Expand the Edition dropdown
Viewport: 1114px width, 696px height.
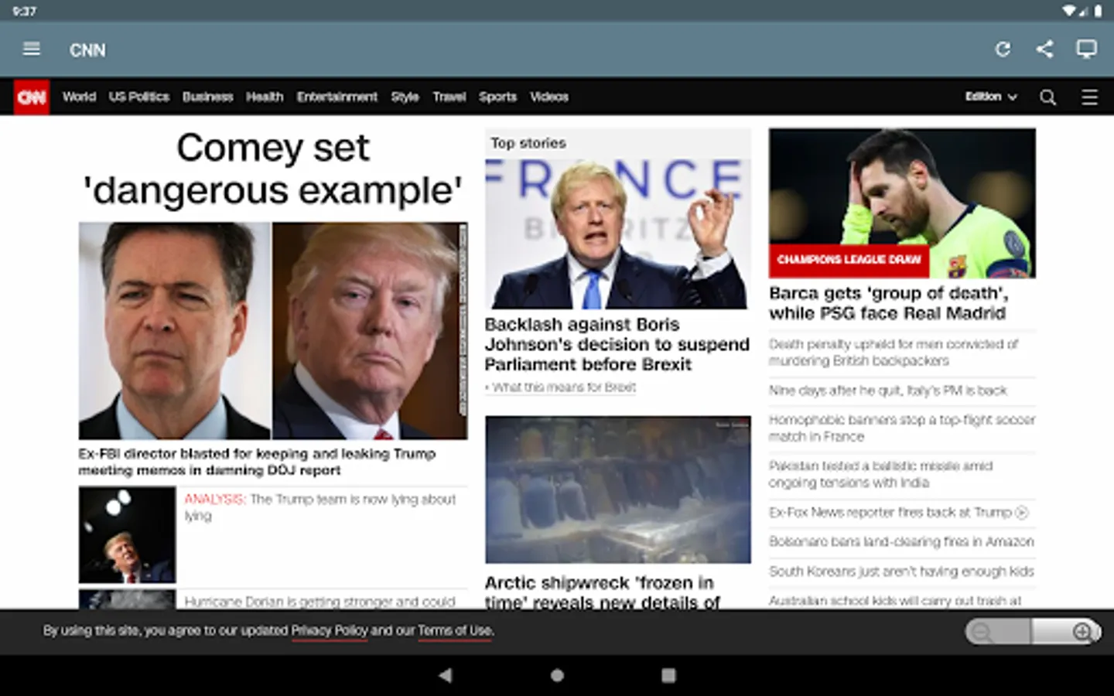coord(990,97)
